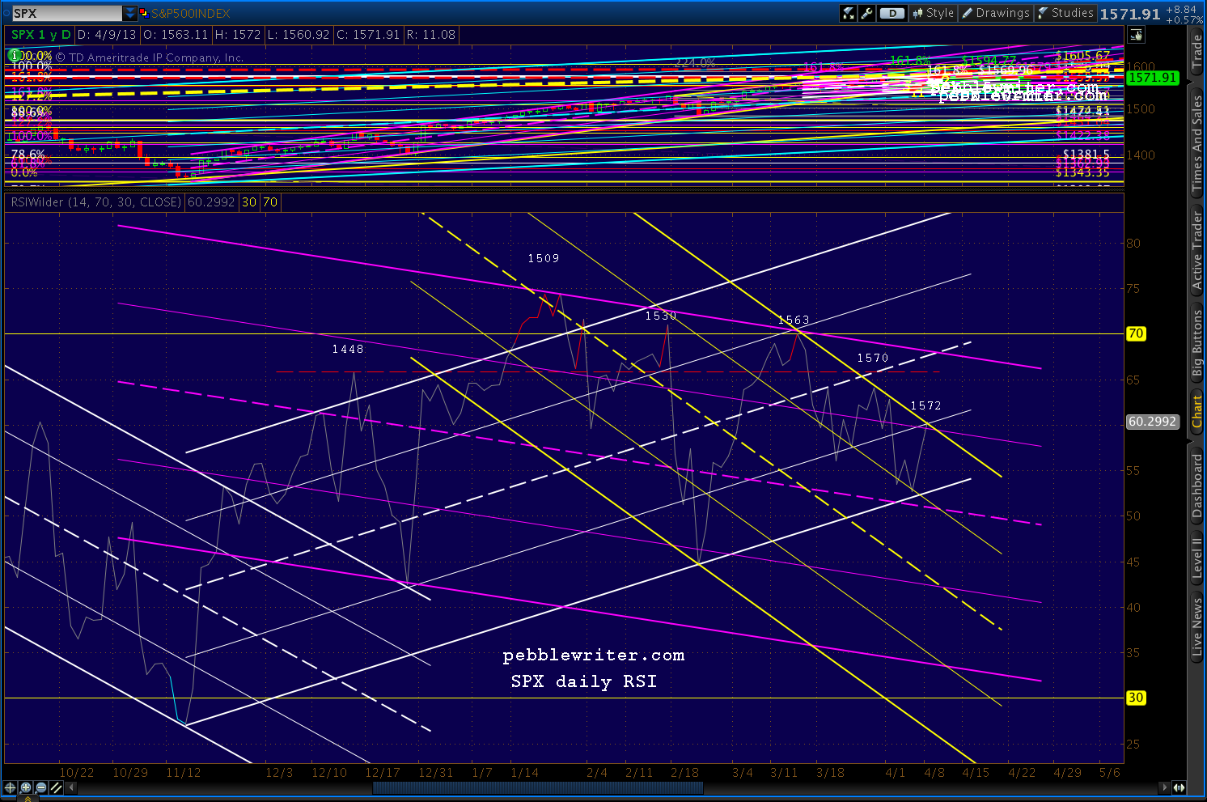Open the SPX symbol dropdown arrow
Image resolution: width=1207 pixels, height=802 pixels.
click(129, 13)
